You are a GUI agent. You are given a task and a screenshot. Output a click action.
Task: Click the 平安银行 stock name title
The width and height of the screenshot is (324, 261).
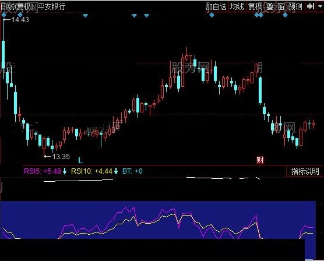click(52, 6)
